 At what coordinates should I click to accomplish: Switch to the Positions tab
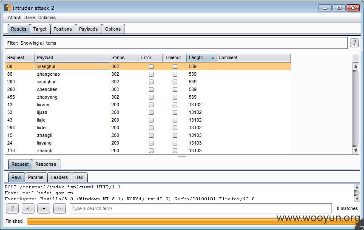63,29
